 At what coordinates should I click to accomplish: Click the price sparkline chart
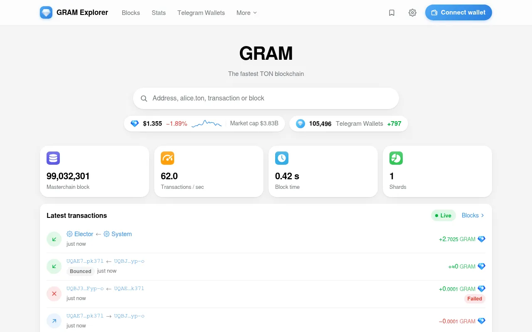coord(207,124)
